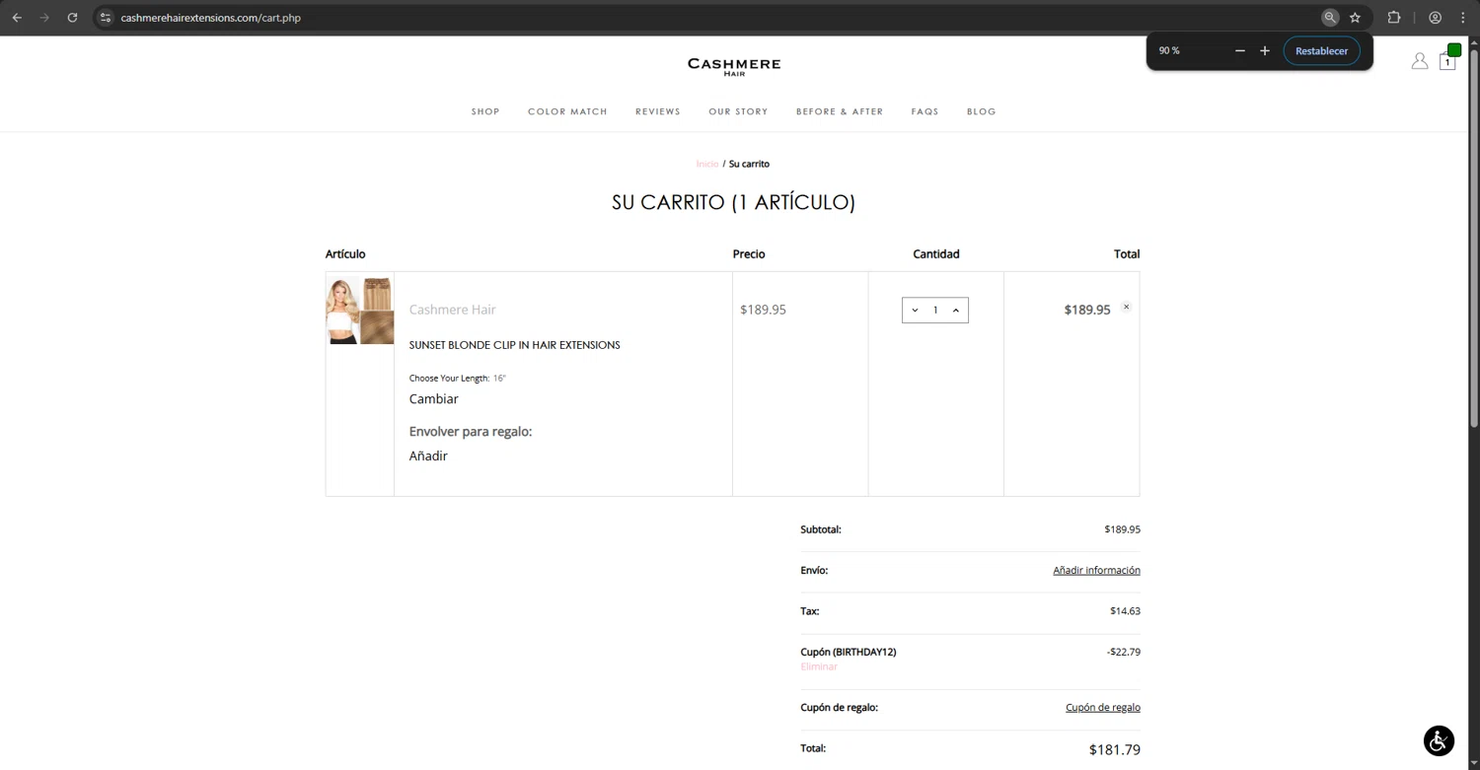Open the Chrome three-dot menu
The image size is (1480, 770).
(x=1463, y=18)
